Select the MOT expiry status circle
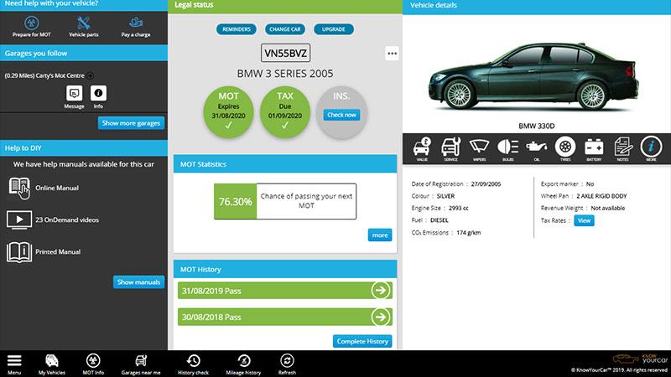Screen dimensions: 671x377 (x=228, y=112)
